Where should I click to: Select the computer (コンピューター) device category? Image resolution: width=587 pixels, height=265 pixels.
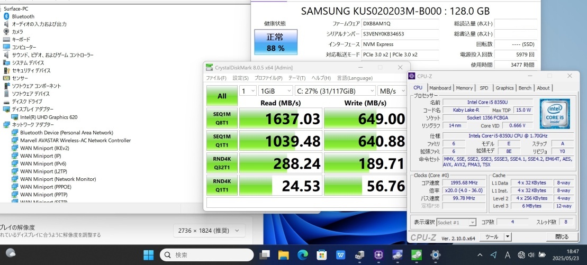pos(24,47)
